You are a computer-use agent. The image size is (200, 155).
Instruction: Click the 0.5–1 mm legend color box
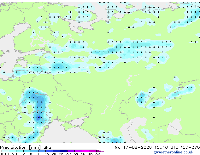tap(13, 151)
